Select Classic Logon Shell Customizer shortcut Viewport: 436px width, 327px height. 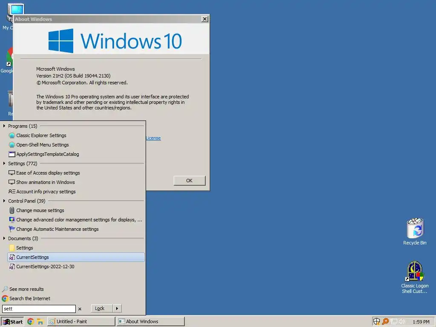(x=415, y=277)
